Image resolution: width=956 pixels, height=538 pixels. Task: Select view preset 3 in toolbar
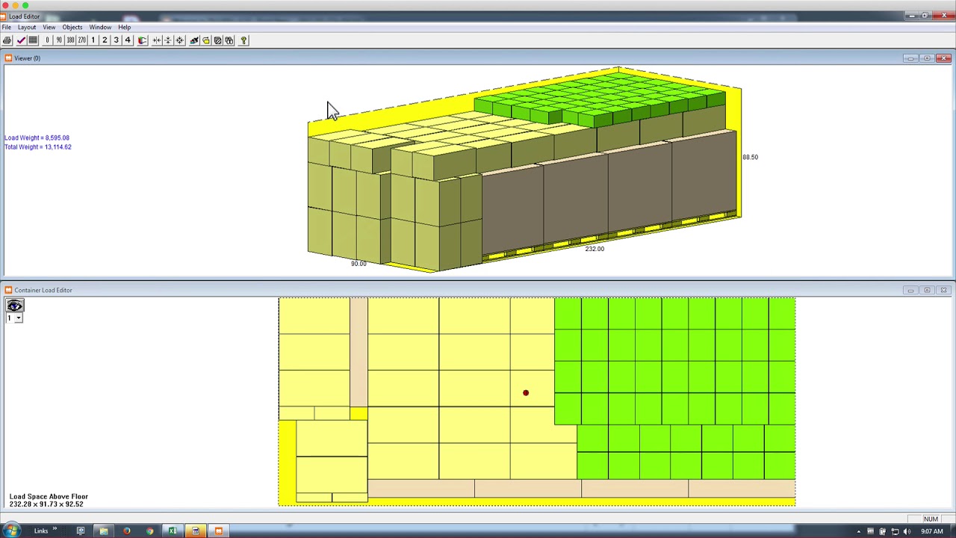[117, 40]
